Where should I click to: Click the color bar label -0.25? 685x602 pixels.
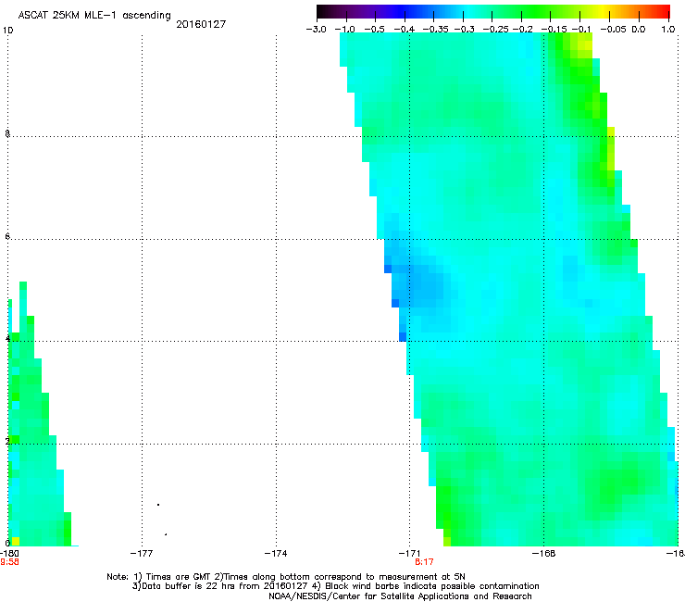point(495,30)
